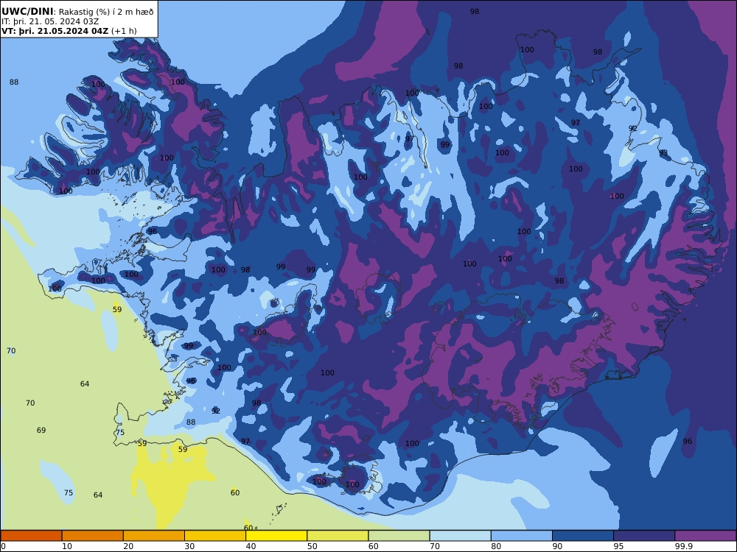
Task: Choose the light green 60–70 legend swatch
Action: click(399, 536)
